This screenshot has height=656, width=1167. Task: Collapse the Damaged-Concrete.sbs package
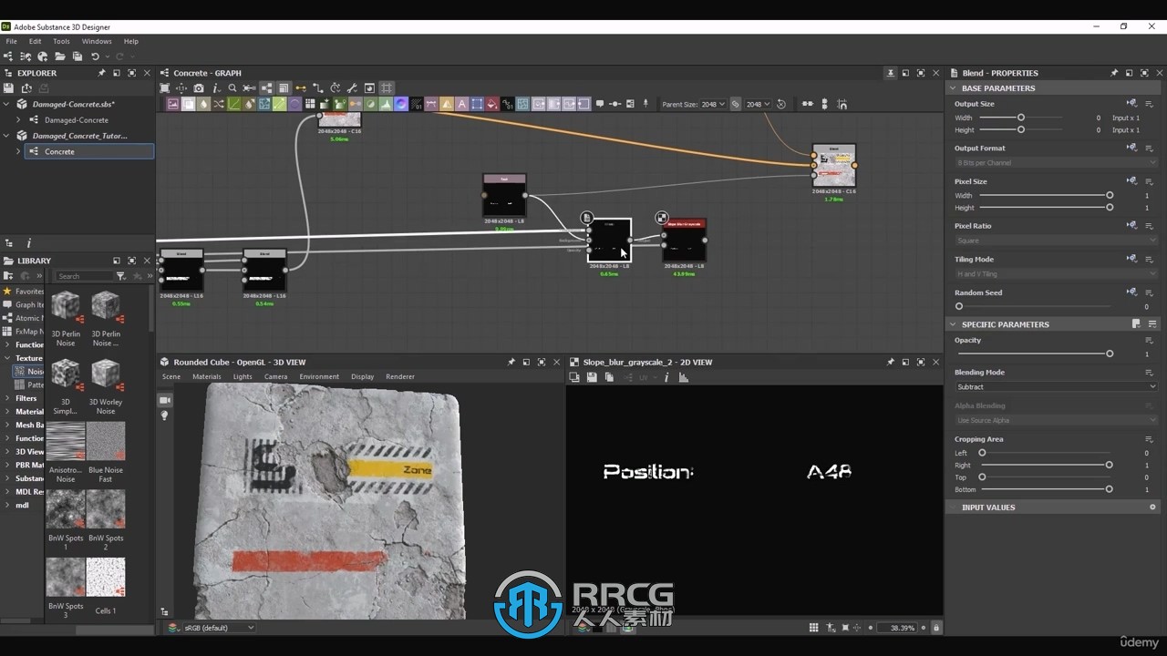tap(8, 104)
